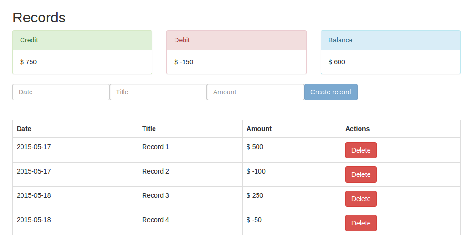The height and width of the screenshot is (245, 473).
Task: Select the $ 600 balance amount
Action: (337, 62)
